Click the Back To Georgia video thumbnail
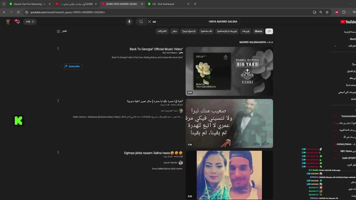 229,71
